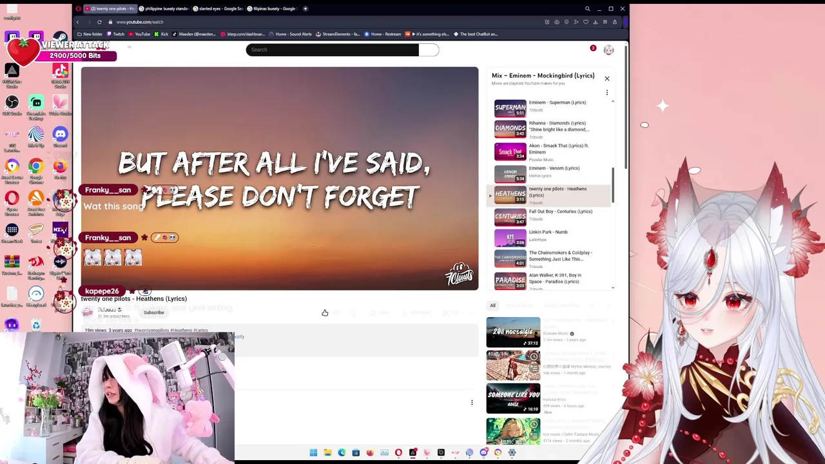Open the 2011 nostalgia recommended video

[x=513, y=332]
